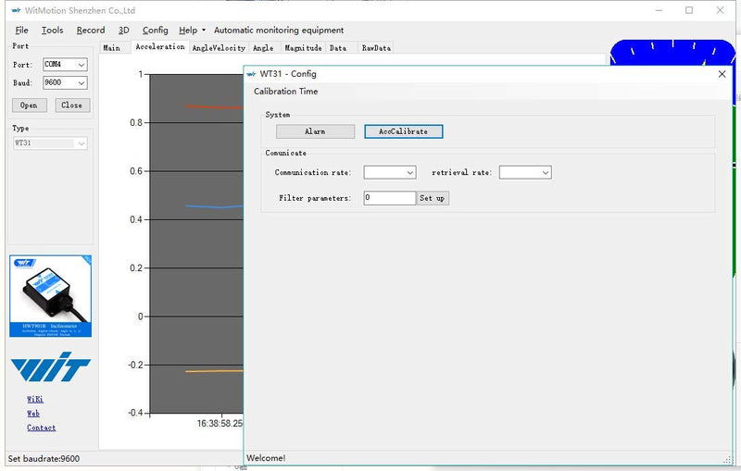Switch to the Data tab

click(338, 48)
